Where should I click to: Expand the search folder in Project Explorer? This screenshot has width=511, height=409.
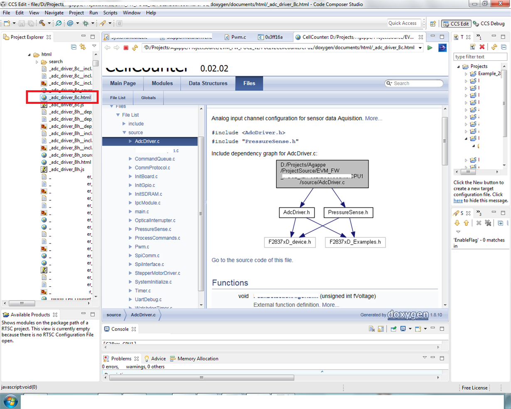click(x=37, y=62)
